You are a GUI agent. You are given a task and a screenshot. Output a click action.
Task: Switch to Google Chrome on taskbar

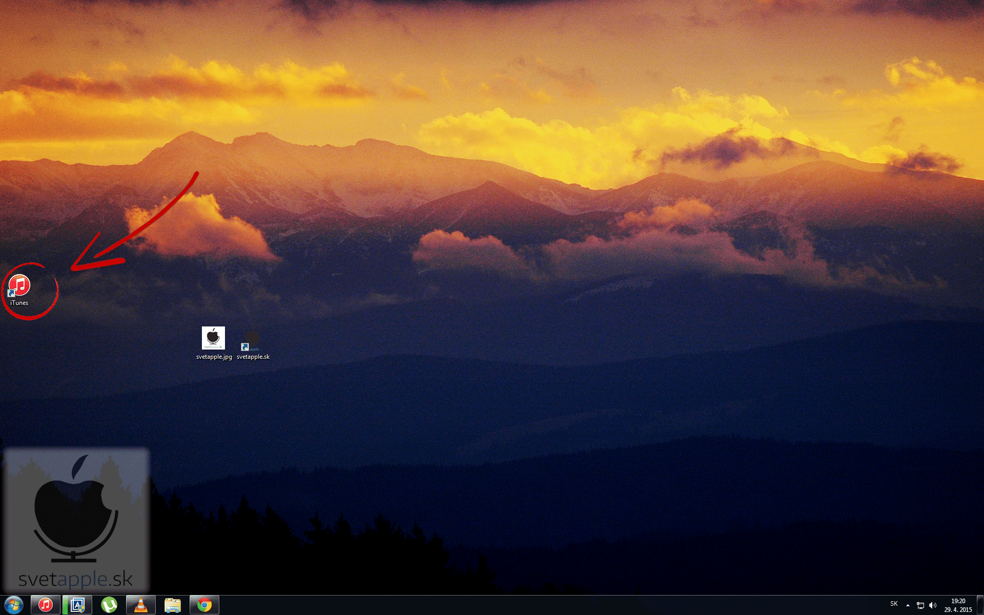[x=204, y=605]
